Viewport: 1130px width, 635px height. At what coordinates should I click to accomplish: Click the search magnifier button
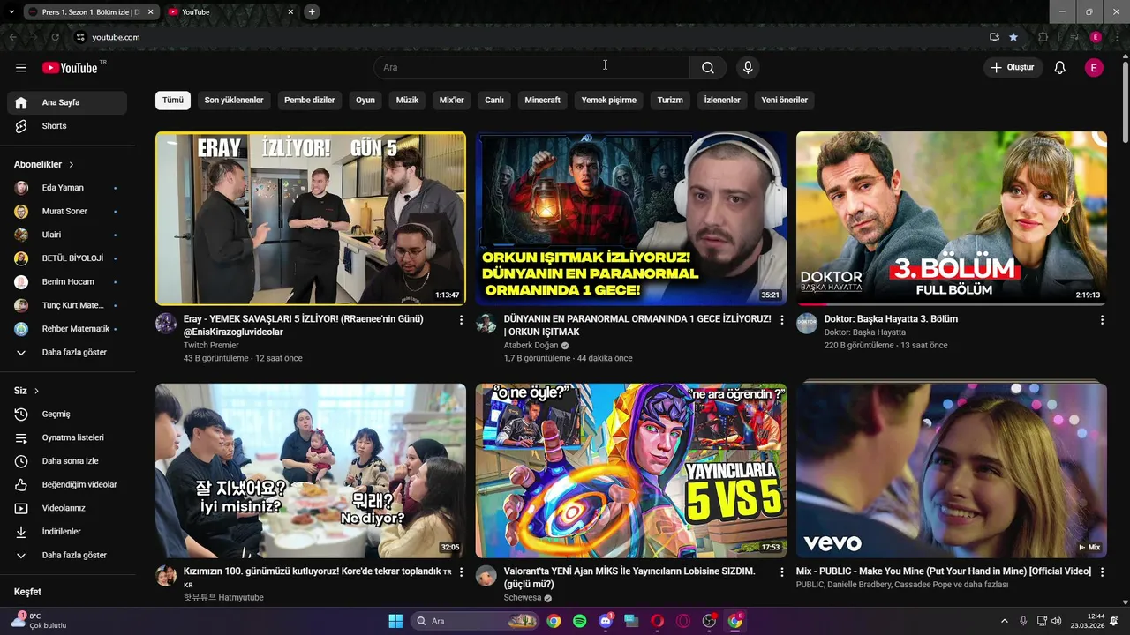tap(708, 68)
